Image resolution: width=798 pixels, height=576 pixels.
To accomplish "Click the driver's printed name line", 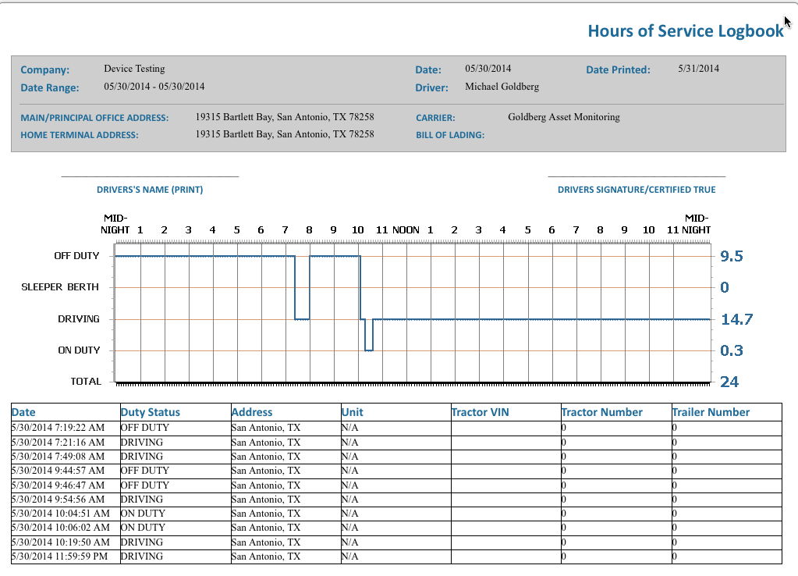I will coord(150,177).
